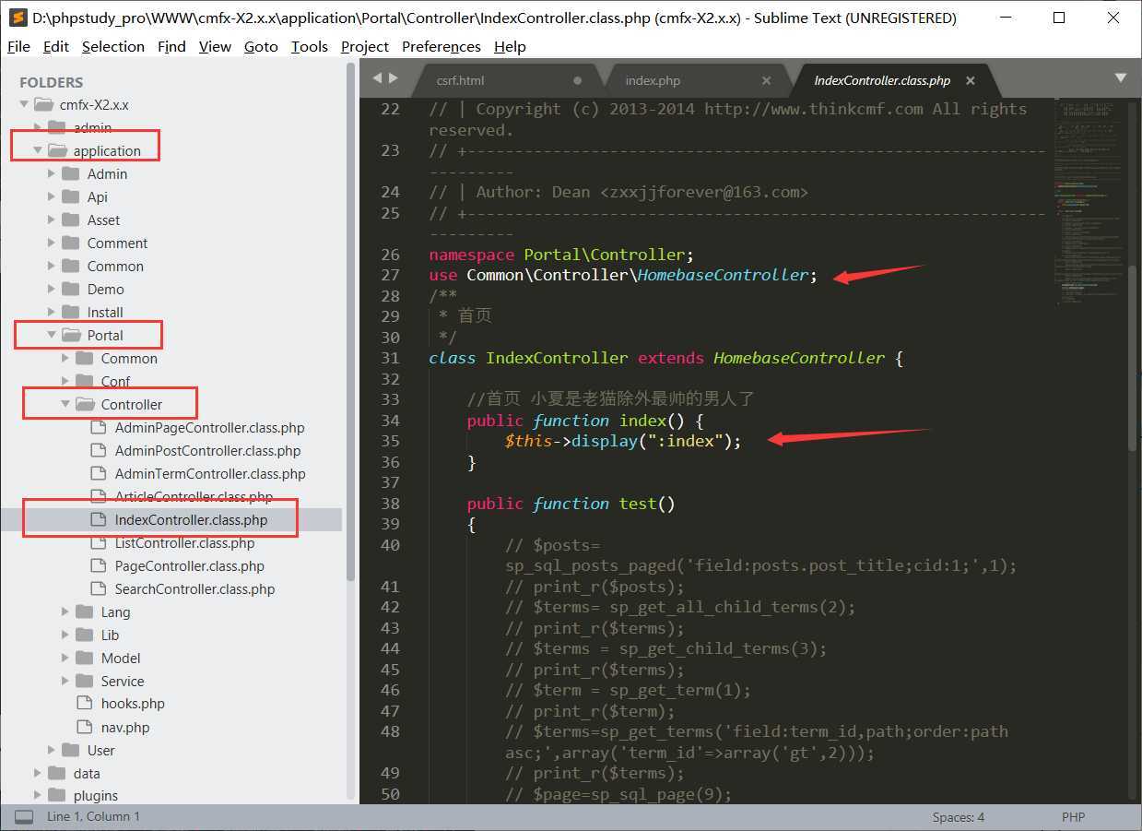Click the unsaved dot on csrf.html tab
This screenshot has height=831, width=1142.
tap(578, 81)
